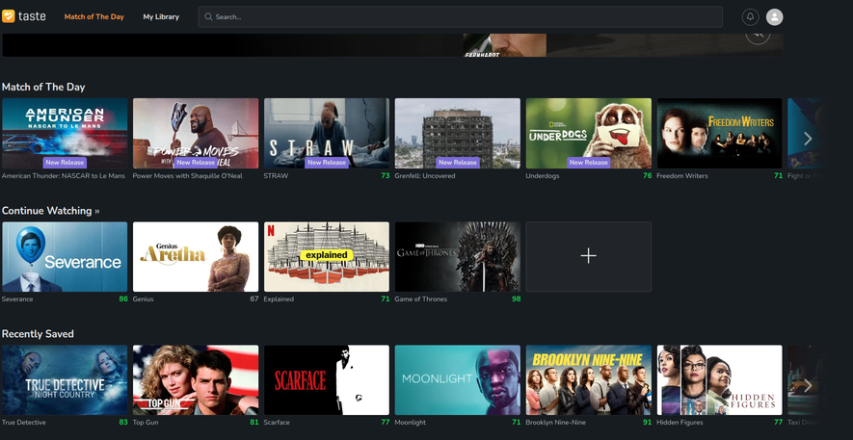Click the New Release badge on Underdogs
The height and width of the screenshot is (440, 853).
588,163
